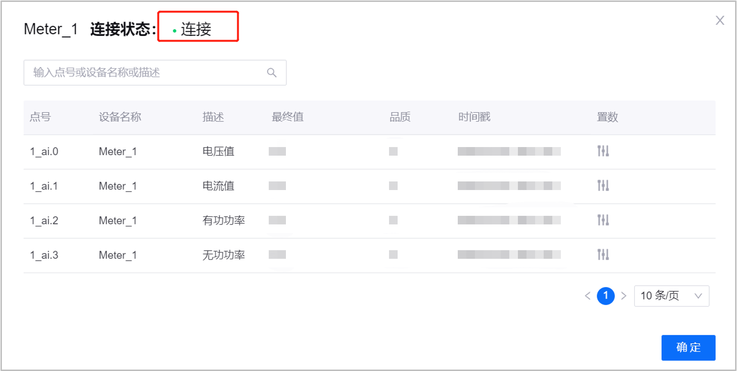Click Meter_1 device name in 1_ai.0 row
Screen dimensions: 737x371
tap(118, 152)
